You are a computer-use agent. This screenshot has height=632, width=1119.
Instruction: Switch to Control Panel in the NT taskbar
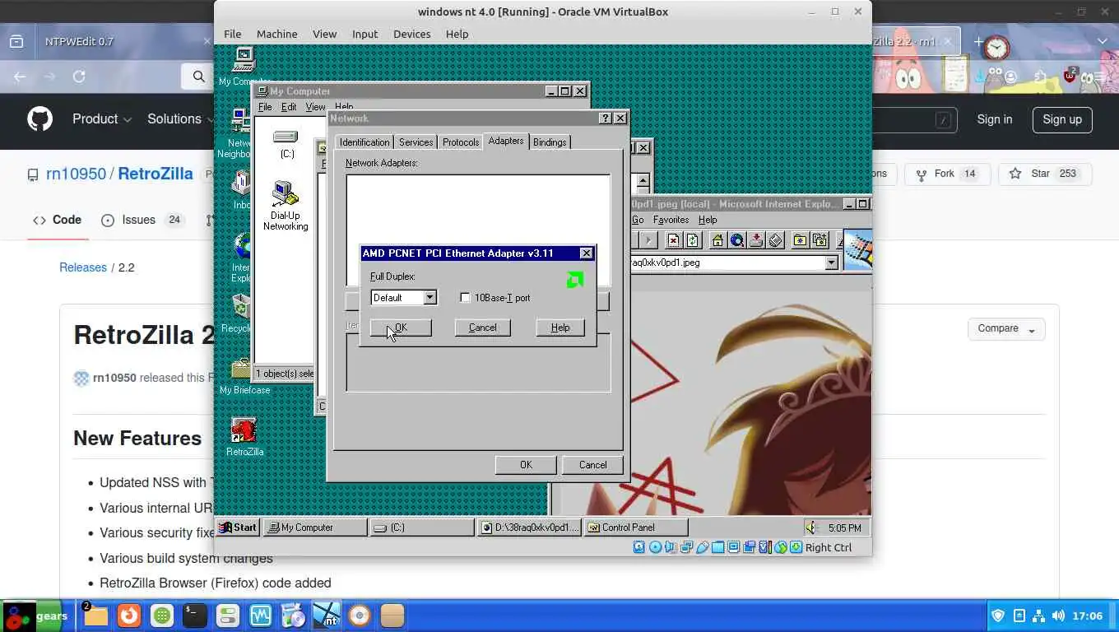(635, 527)
